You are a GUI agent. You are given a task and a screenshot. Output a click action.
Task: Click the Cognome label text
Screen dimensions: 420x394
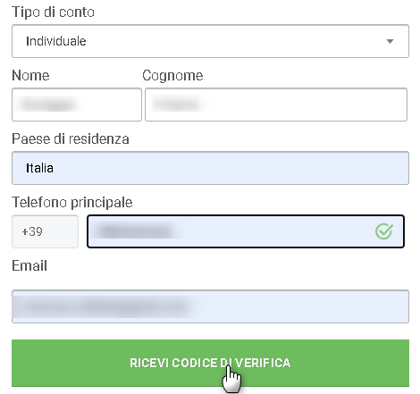(x=172, y=76)
